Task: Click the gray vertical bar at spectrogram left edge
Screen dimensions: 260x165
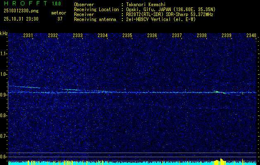Action: 8,95
